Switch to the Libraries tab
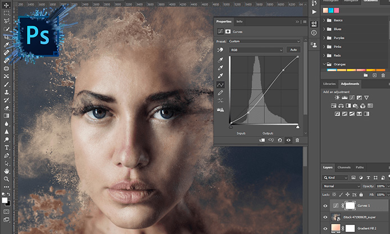Screen dimensions: 390x234 (x=329, y=84)
